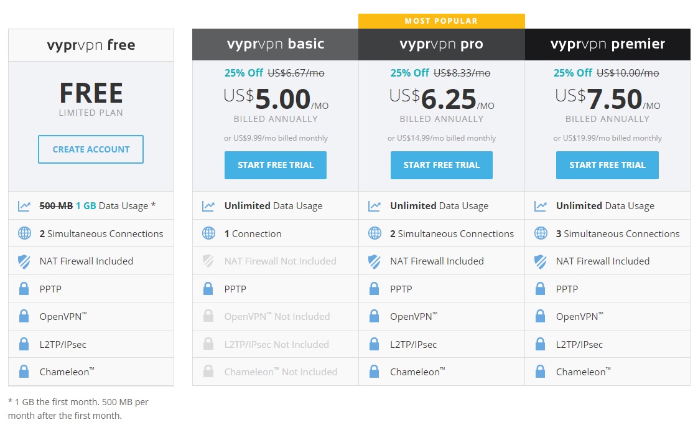The height and width of the screenshot is (440, 698).
Task: Start free trial for vyprvpn pro
Action: coord(442,165)
